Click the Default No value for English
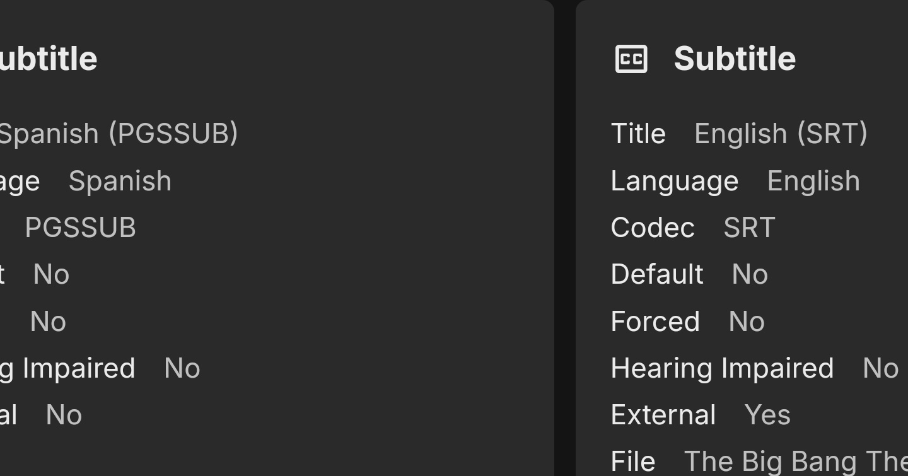The height and width of the screenshot is (476, 908). click(750, 274)
